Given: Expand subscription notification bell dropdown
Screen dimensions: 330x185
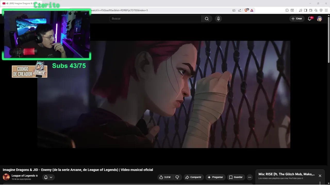Looking at the screenshot, I should click(48, 177).
